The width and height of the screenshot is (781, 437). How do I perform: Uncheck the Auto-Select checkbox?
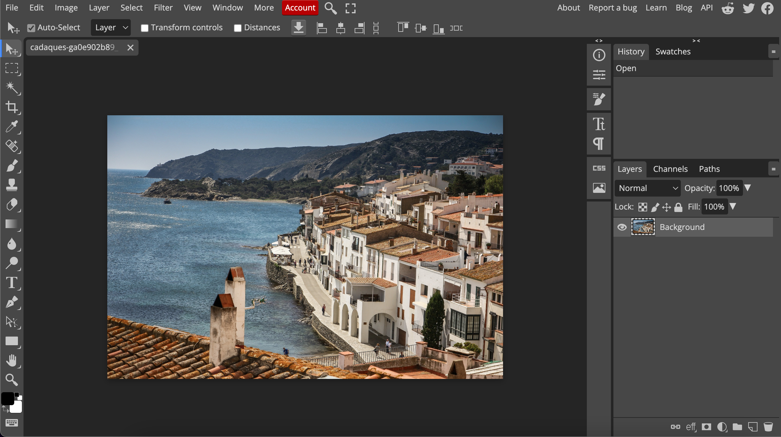click(x=31, y=28)
